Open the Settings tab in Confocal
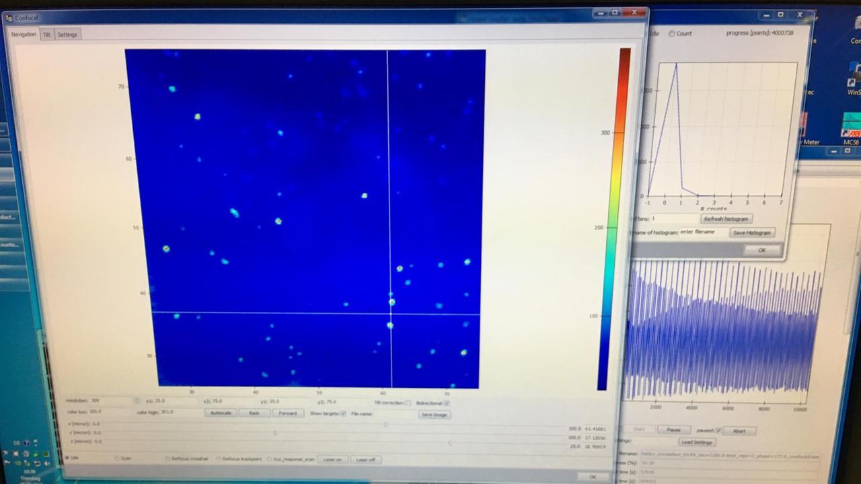Image resolution: width=861 pixels, height=484 pixels. coord(67,34)
